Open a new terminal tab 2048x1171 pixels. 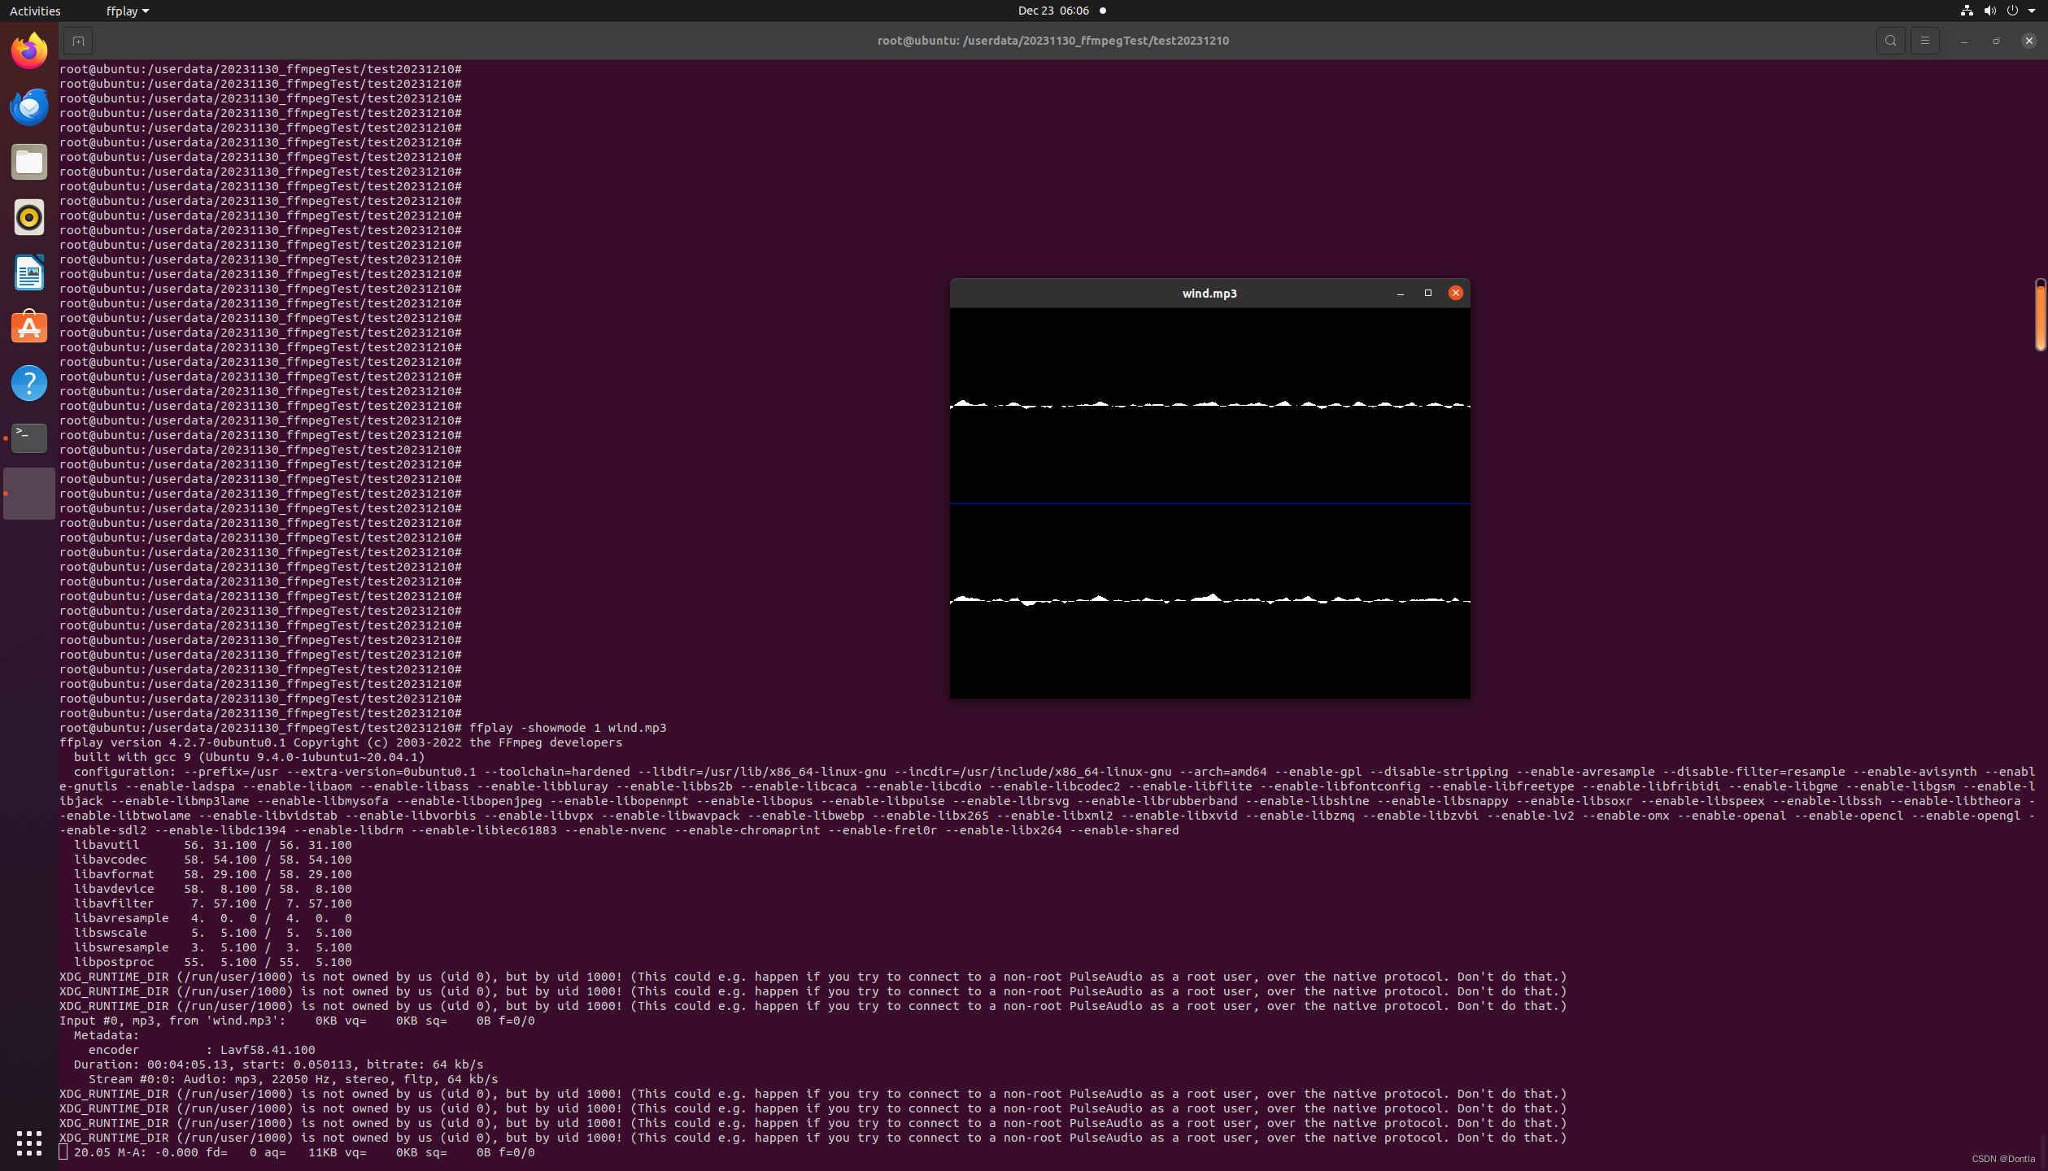78,41
